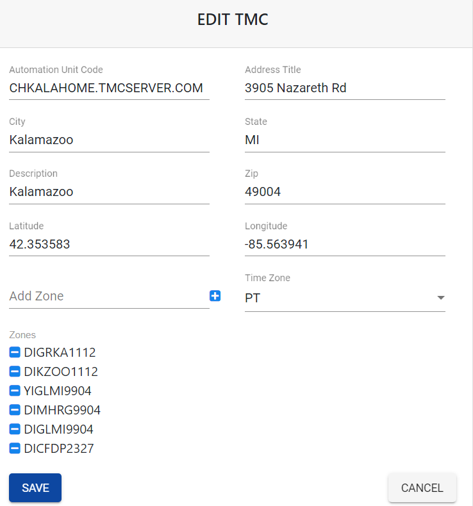
Task: Click zone name DICFDP2327
Action: pos(59,448)
